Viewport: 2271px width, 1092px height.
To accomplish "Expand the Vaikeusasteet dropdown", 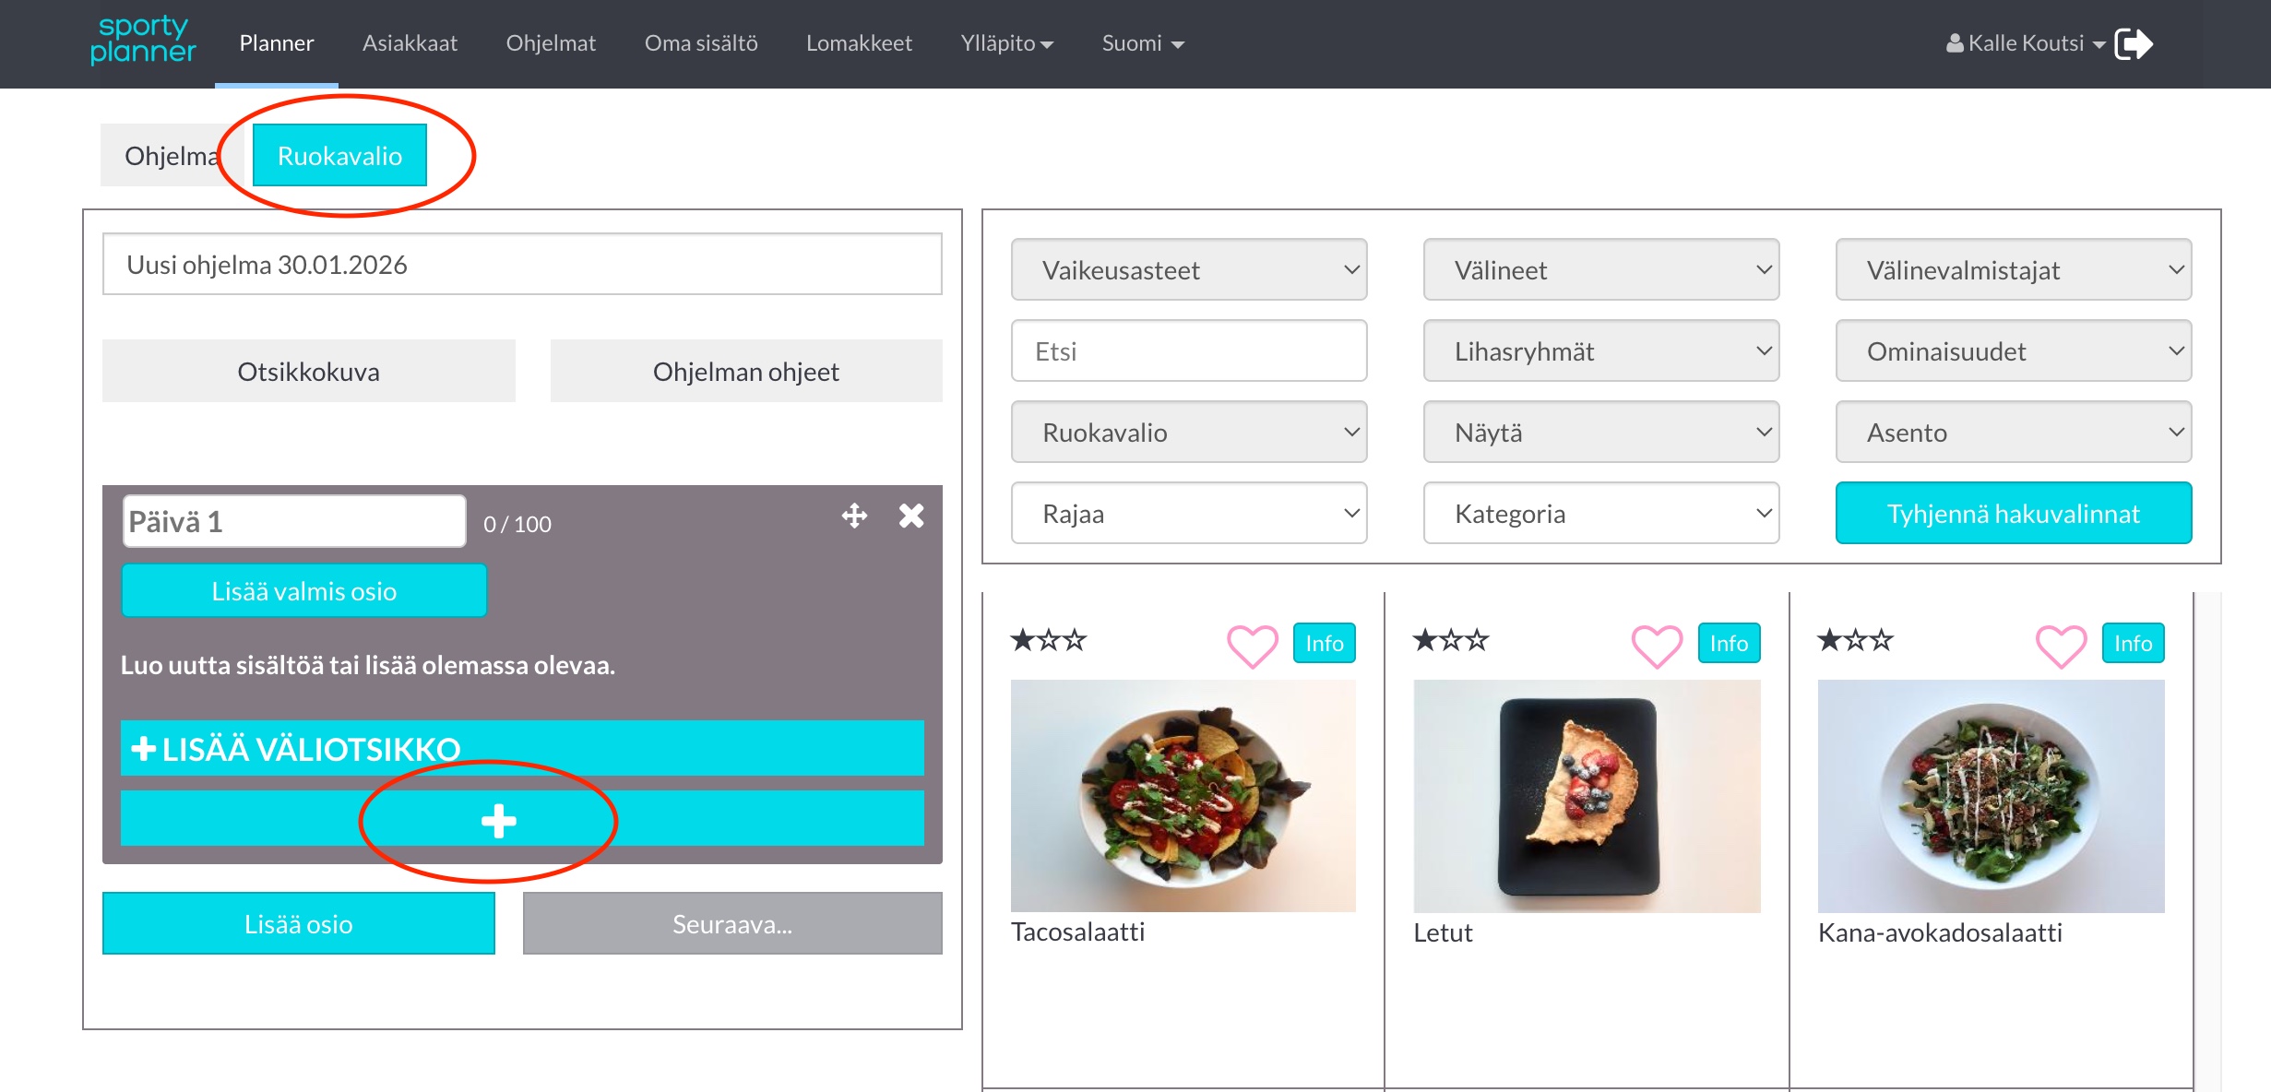I will click(x=1188, y=270).
